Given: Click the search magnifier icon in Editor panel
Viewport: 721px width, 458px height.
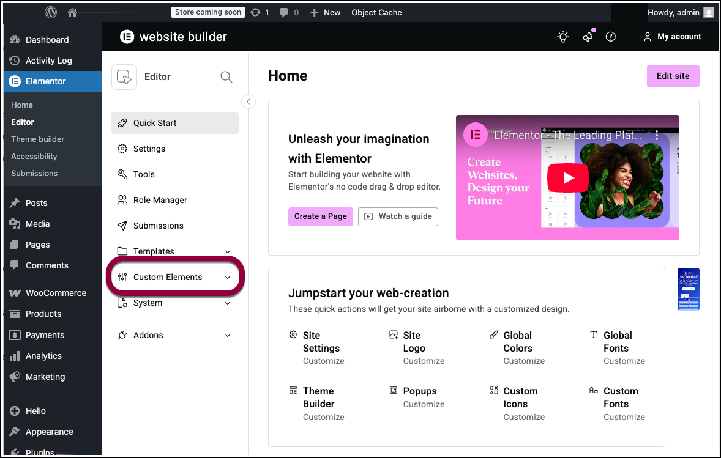Looking at the screenshot, I should (226, 77).
